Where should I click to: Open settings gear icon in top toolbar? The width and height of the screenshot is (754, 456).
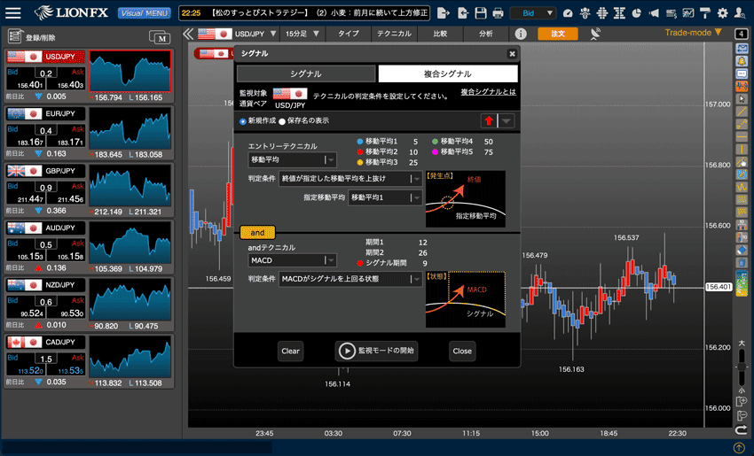tap(722, 13)
